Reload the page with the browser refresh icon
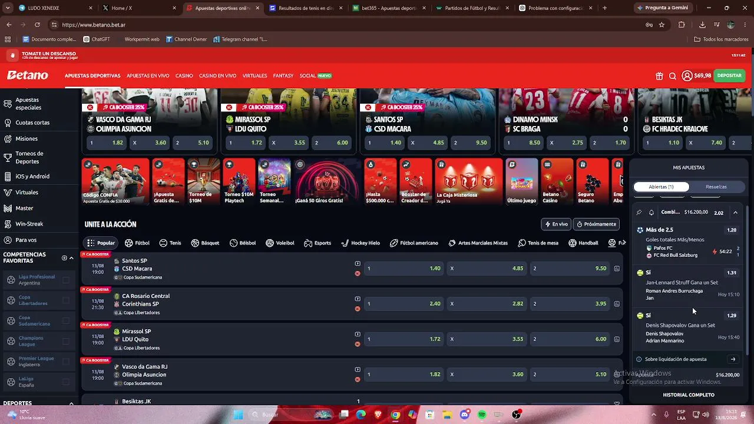 click(37, 25)
